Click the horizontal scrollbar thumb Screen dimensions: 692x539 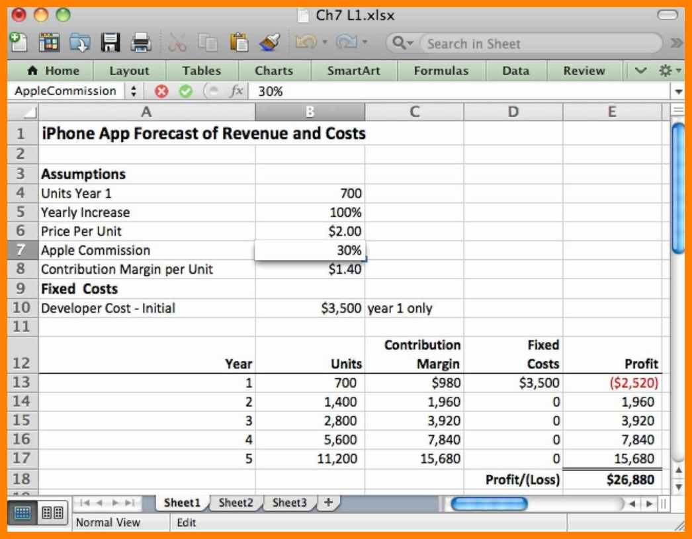[489, 503]
